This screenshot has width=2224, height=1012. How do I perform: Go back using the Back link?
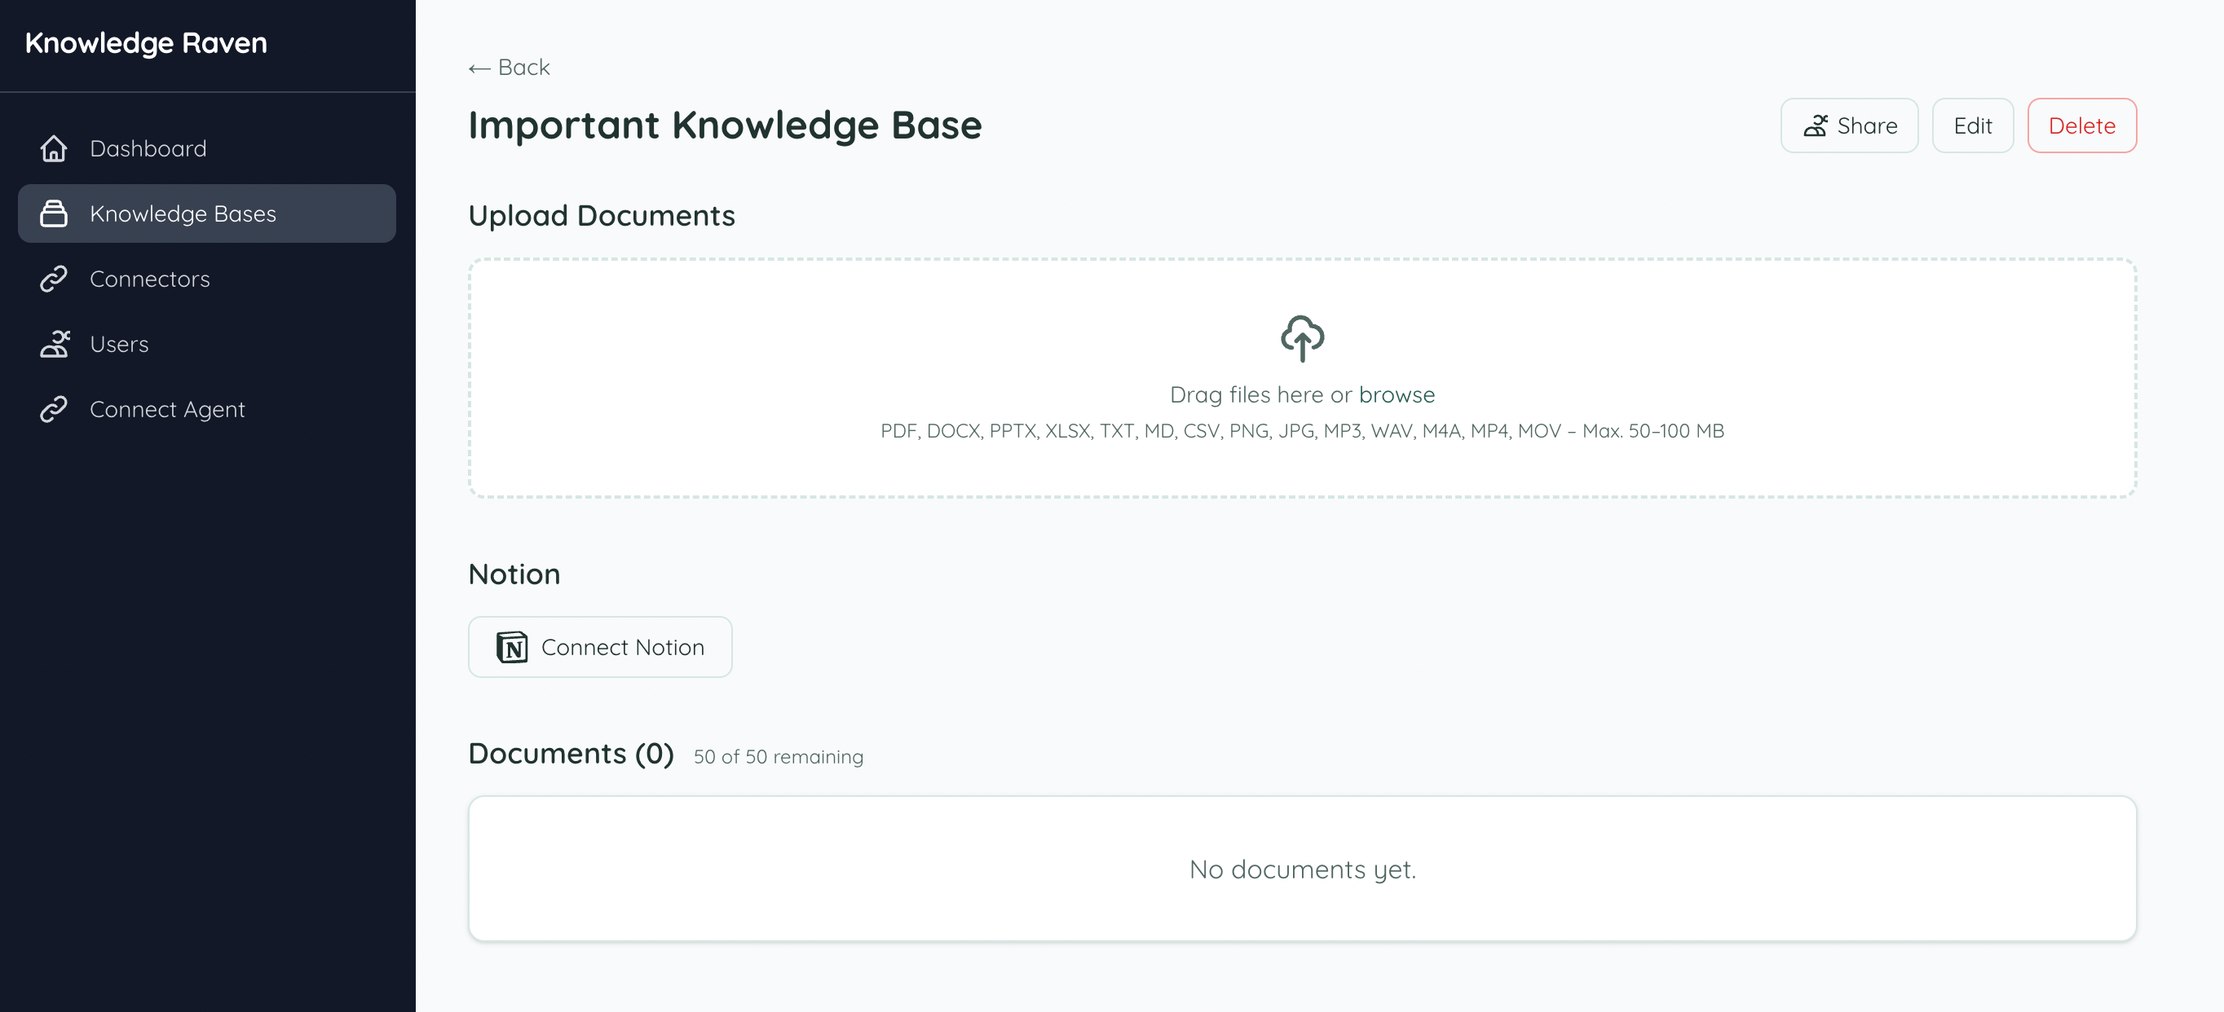click(x=508, y=67)
